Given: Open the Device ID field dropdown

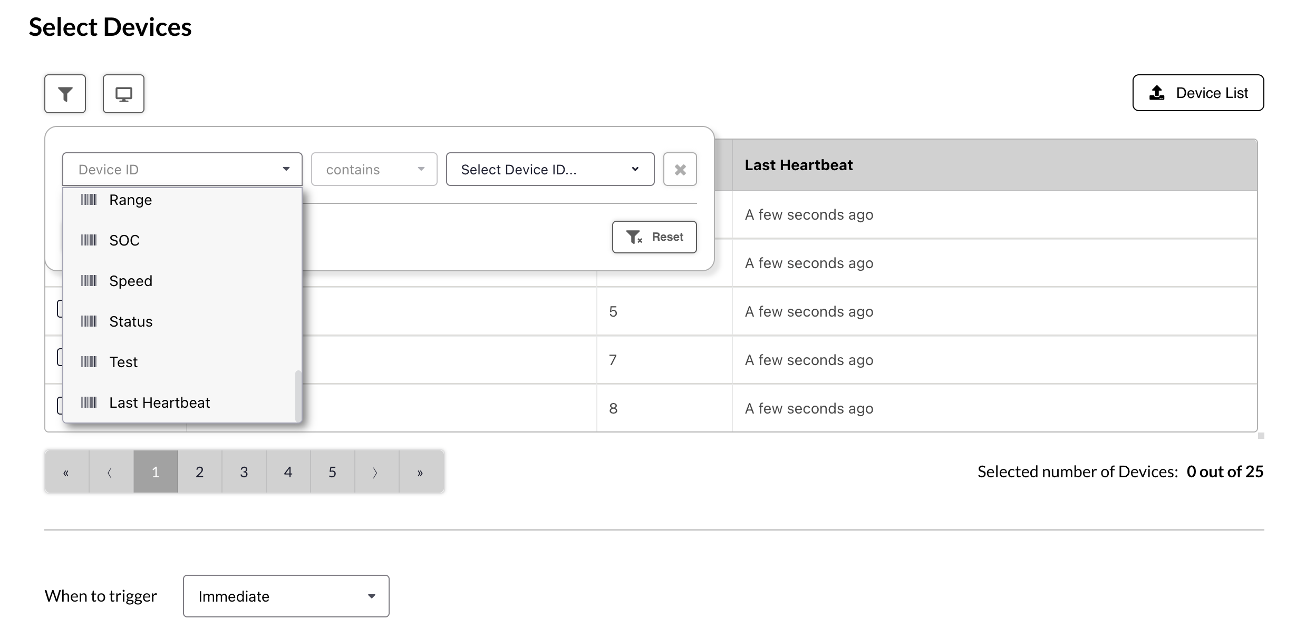Looking at the screenshot, I should [182, 169].
